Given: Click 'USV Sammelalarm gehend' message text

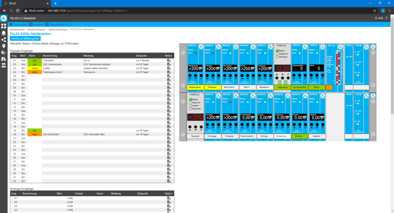Looking at the screenshot, I should (x=97, y=64).
